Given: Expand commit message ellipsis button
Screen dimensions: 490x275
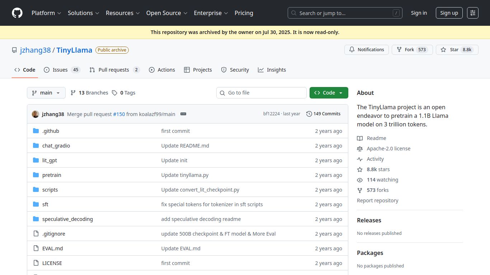Looking at the screenshot, I should tap(183, 114).
